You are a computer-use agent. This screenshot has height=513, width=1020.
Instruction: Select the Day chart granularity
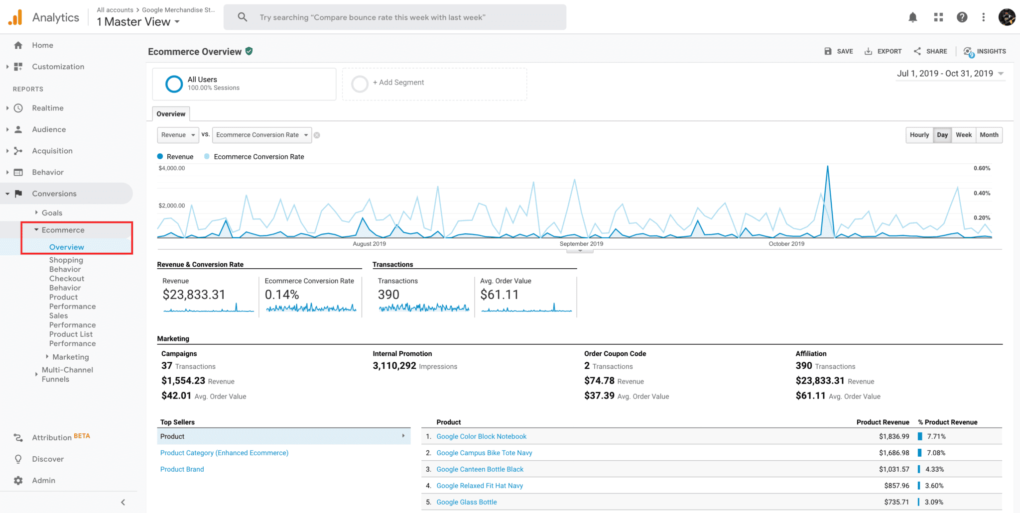(x=942, y=135)
